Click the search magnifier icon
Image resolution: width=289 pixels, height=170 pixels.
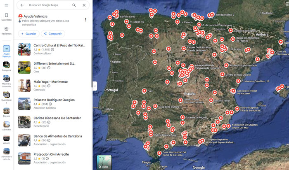coord(74,5)
